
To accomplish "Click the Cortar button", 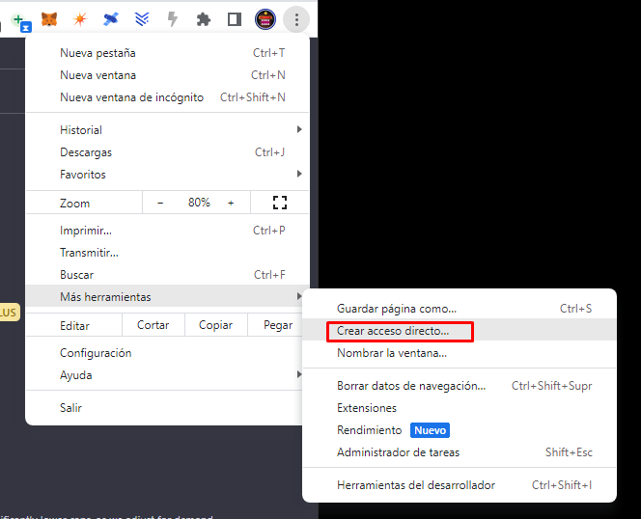I will pyautogui.click(x=153, y=325).
